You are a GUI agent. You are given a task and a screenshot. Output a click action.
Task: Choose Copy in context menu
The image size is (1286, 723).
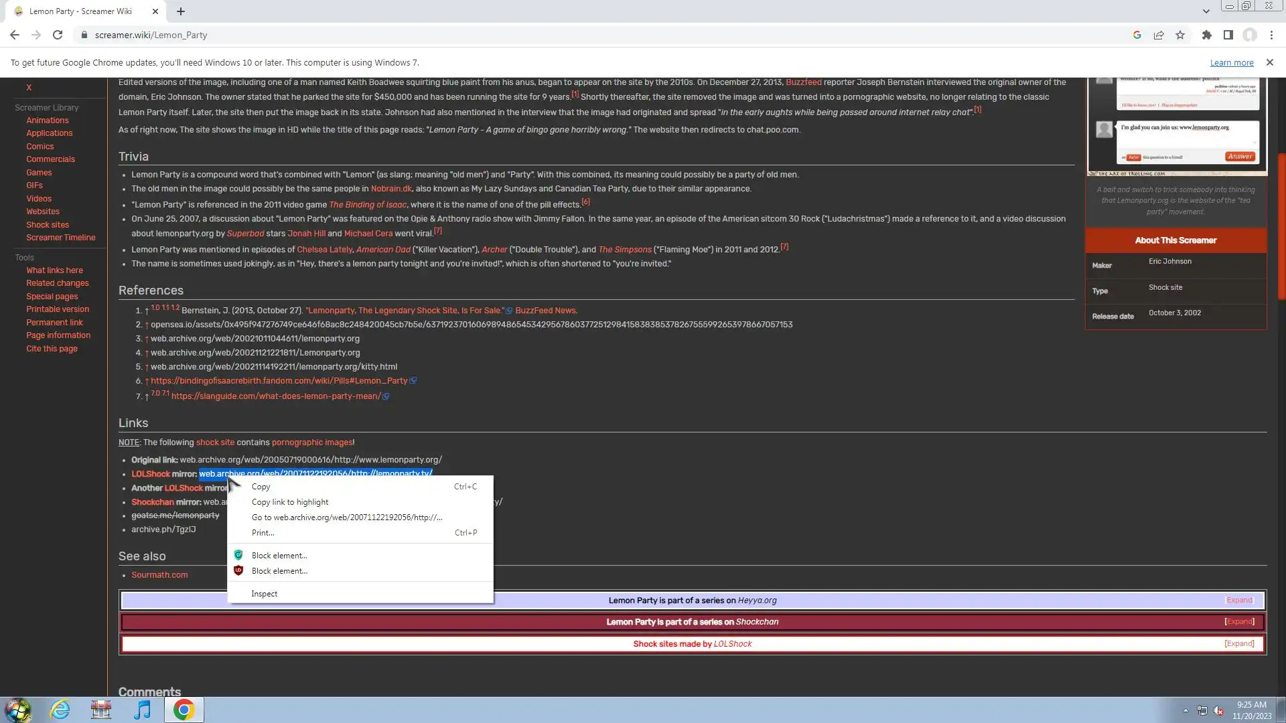click(261, 487)
